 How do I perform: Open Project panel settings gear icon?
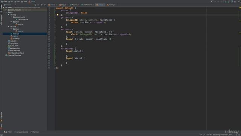click(x=42, y=5)
